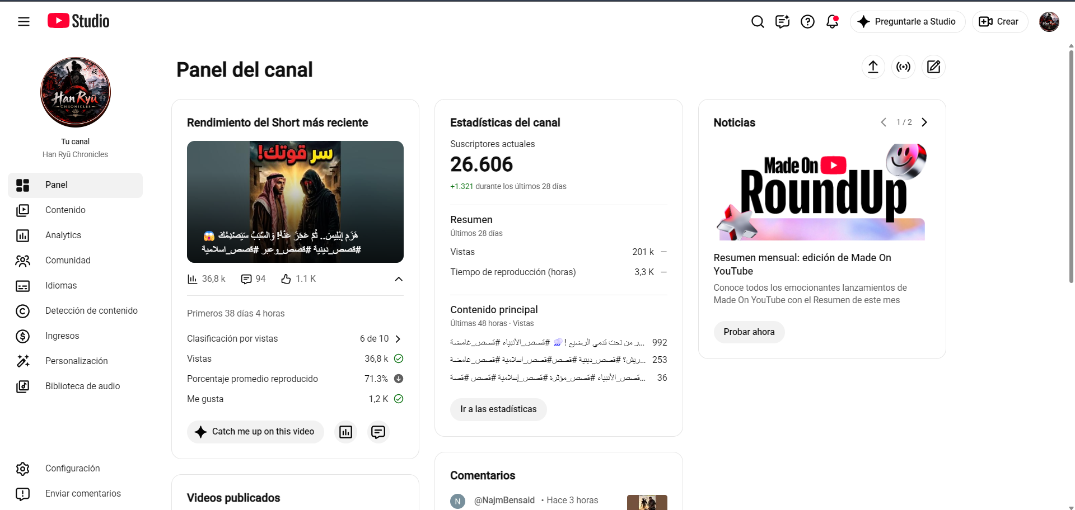Viewport: 1075px width, 510px height.
Task: Click Ir a las estadísticas button
Action: click(498, 409)
